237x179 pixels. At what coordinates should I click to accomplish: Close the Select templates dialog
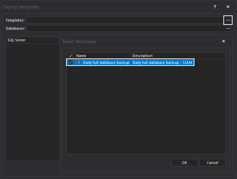pos(223,41)
